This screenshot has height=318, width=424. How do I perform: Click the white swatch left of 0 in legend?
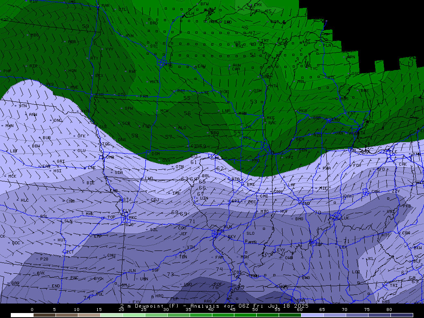coord(22,315)
